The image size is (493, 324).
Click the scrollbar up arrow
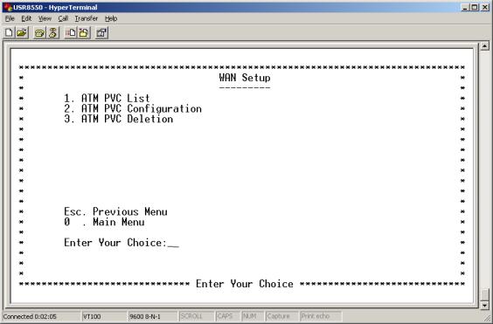coord(485,46)
